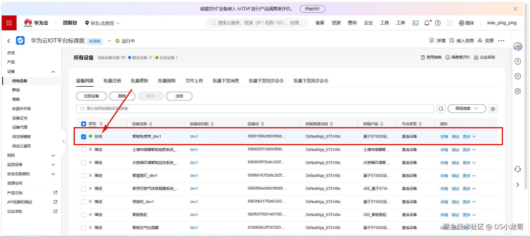
Task: Uncheck the 智能电度表_dev1 row checkbox
Action: (84, 137)
